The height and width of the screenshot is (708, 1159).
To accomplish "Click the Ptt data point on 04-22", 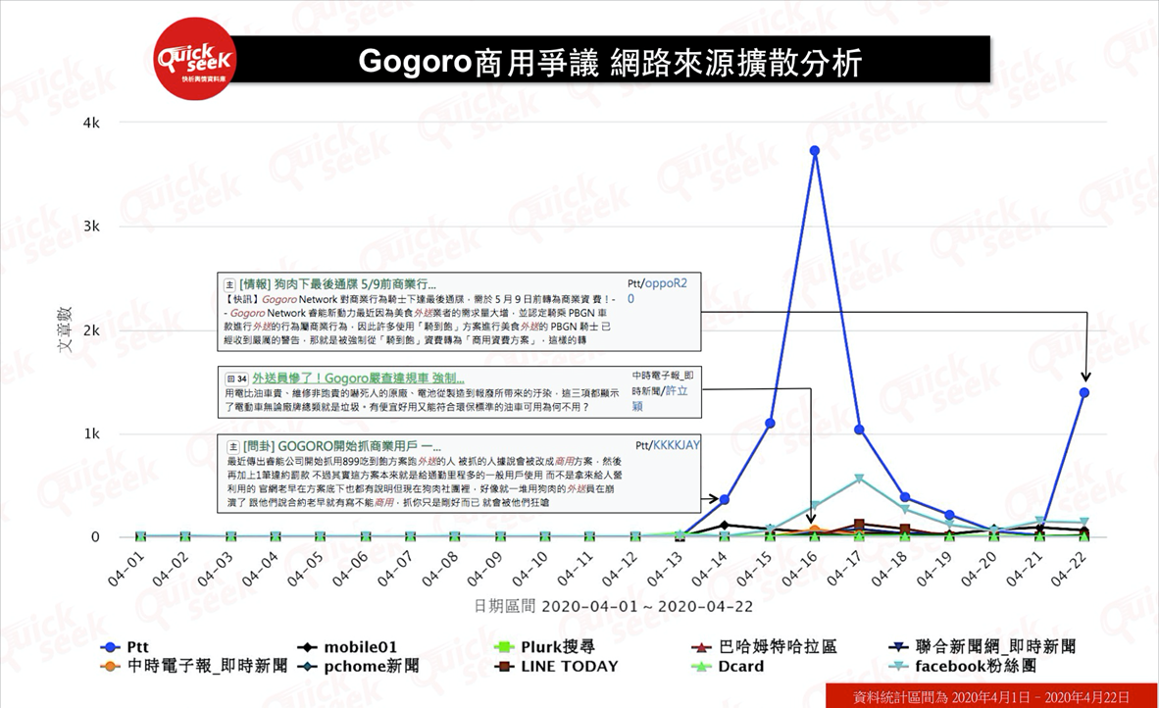I will click(1084, 392).
